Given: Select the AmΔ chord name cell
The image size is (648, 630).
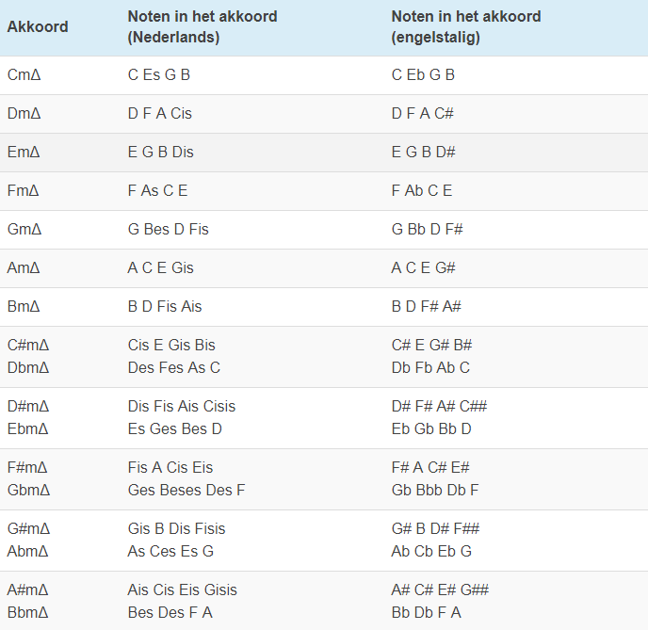Looking at the screenshot, I should (24, 268).
